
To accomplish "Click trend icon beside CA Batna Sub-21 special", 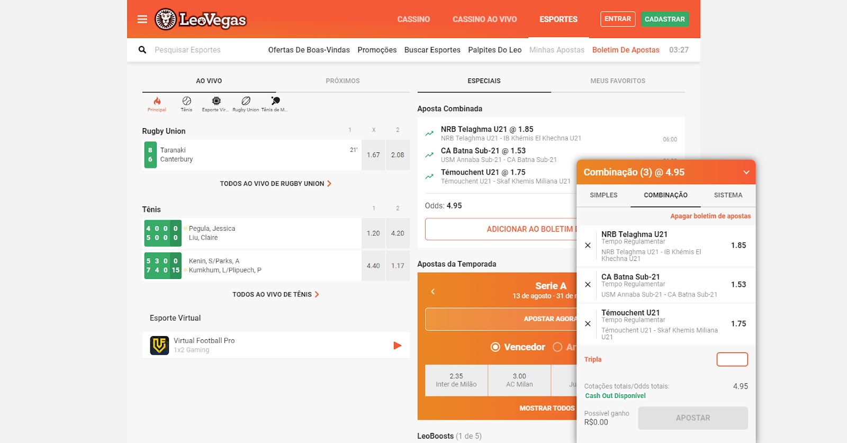I will (x=429, y=155).
